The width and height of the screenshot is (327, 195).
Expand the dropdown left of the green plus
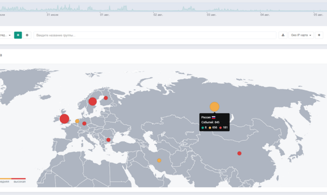click(x=6, y=35)
